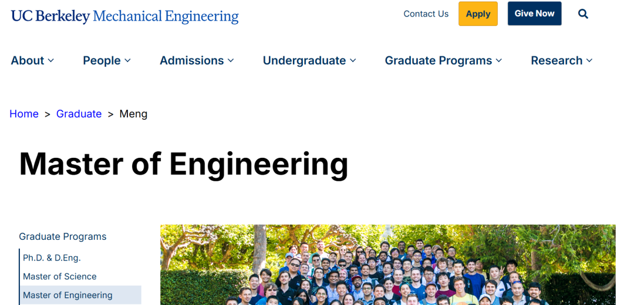Viewport: 634px width, 305px height.
Task: Open the About navigation item
Action: point(28,60)
